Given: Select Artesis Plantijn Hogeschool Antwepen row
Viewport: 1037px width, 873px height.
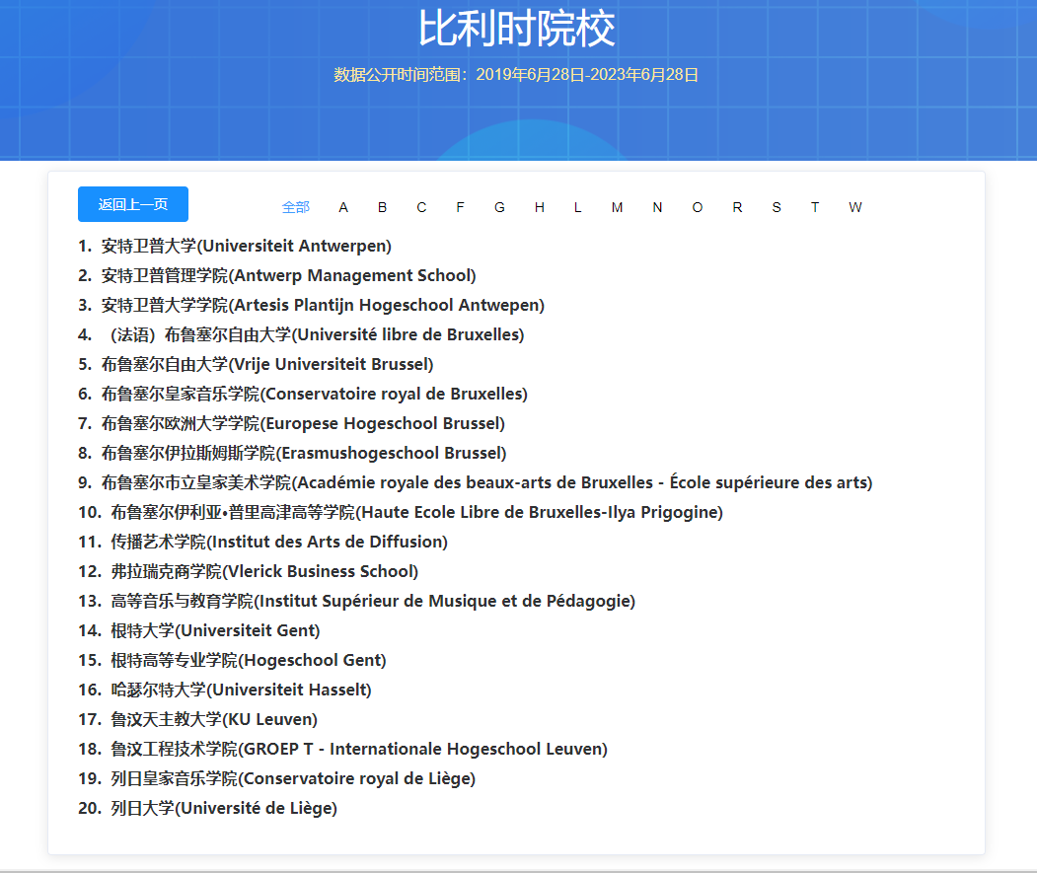Looking at the screenshot, I should click(312, 306).
